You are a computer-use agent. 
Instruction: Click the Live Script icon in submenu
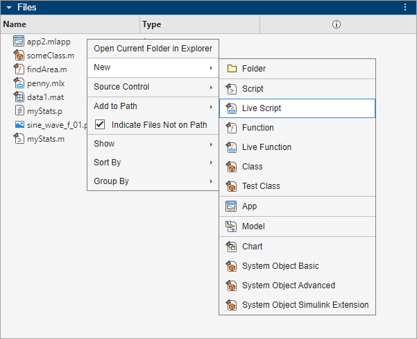pos(231,108)
